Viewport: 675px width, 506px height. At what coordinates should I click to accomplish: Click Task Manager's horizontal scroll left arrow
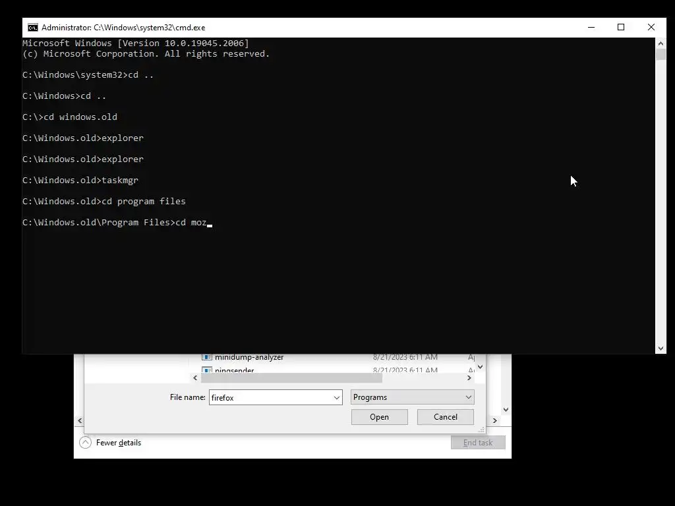click(80, 420)
